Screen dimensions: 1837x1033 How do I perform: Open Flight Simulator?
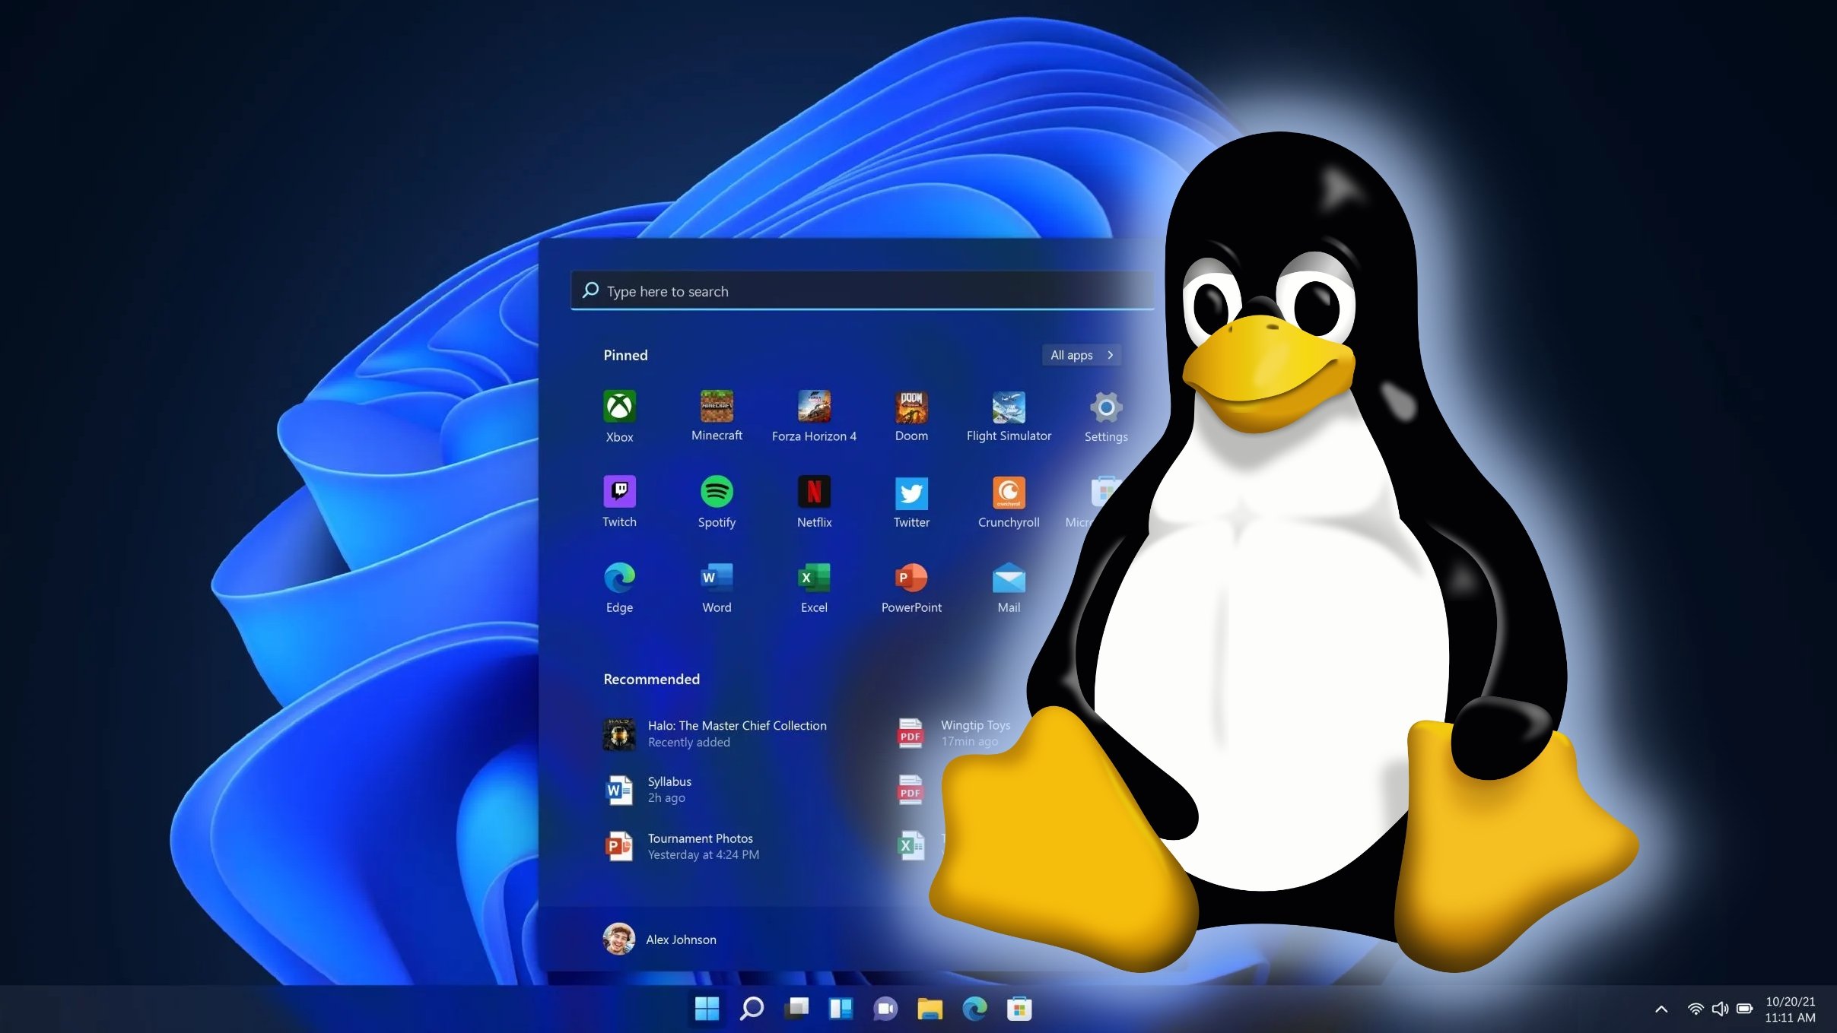coord(1009,415)
